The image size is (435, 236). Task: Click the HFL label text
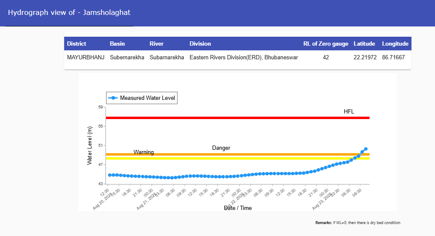[349, 111]
